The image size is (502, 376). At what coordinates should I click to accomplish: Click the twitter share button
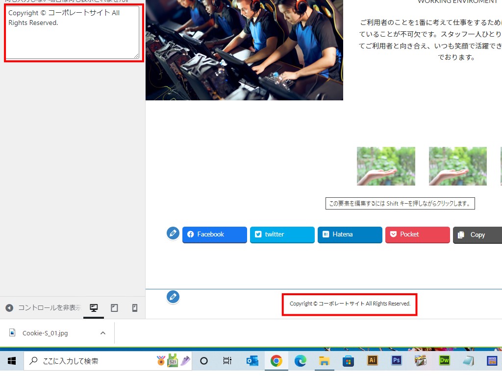(282, 235)
